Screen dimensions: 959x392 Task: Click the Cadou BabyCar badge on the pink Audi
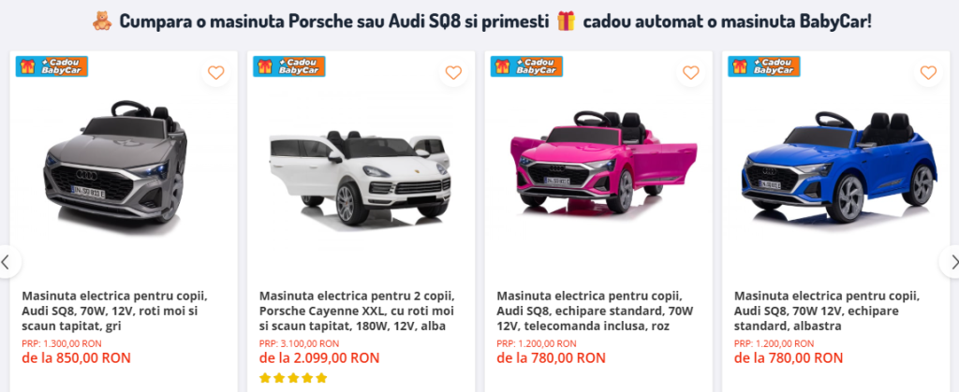click(x=526, y=66)
